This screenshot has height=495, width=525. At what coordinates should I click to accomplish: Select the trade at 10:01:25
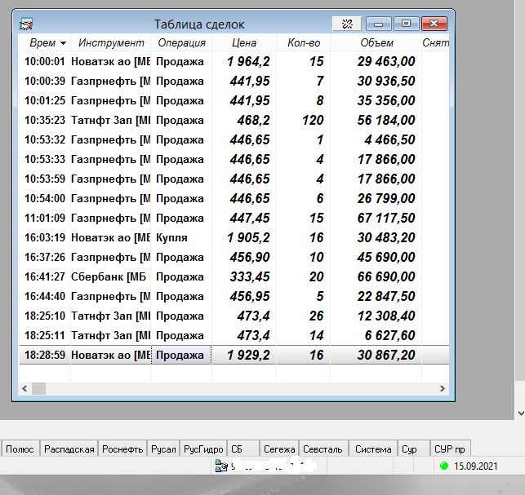(234, 100)
